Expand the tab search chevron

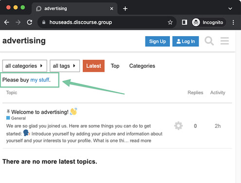point(230,9)
